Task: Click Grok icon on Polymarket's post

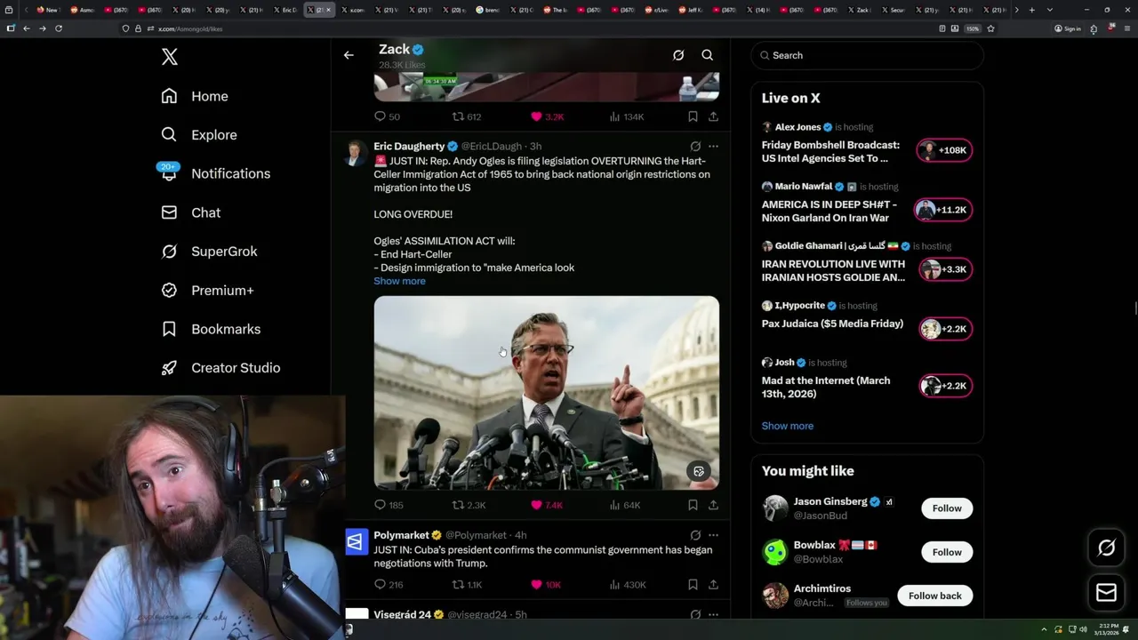Action: 695,535
